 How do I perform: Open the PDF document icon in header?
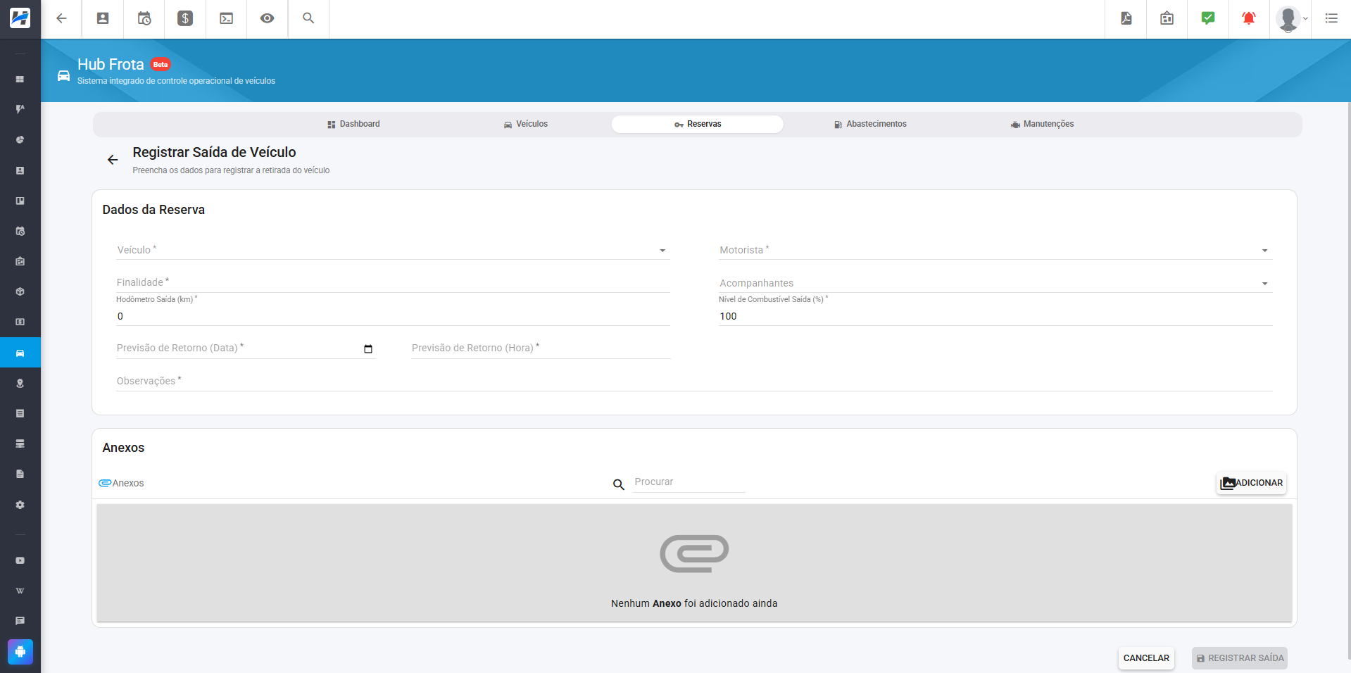1126,18
